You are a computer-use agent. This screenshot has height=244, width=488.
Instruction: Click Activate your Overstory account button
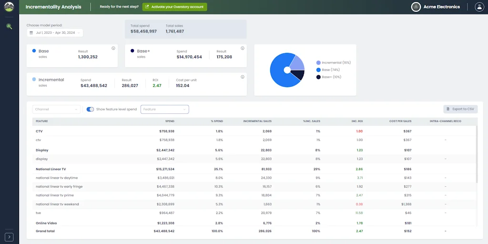click(x=174, y=7)
